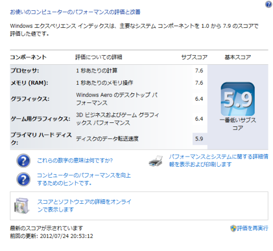Click the 基本スコア column header
This screenshot has height=251, width=273.
tap(238, 57)
